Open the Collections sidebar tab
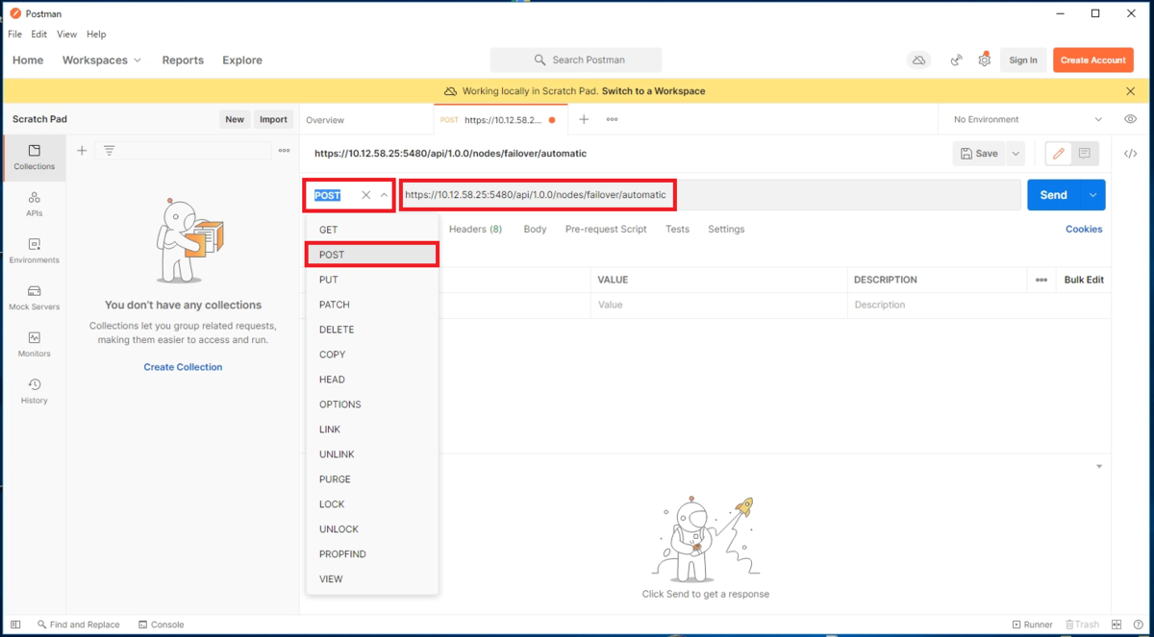 [x=34, y=158]
